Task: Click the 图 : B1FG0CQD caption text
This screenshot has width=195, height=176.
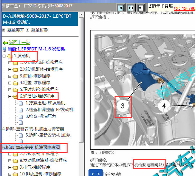Action: 102,153
